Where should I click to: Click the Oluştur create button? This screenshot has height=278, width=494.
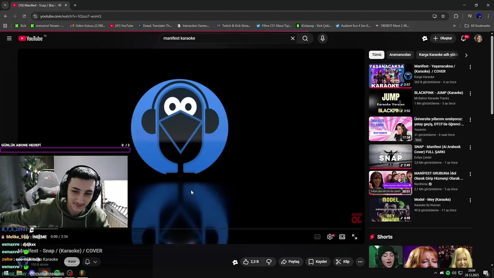click(x=442, y=38)
